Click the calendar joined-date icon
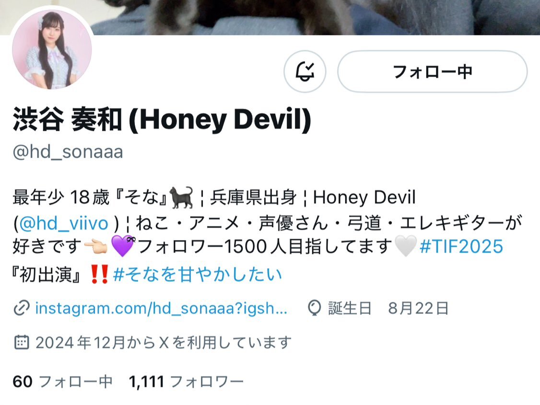 22,342
